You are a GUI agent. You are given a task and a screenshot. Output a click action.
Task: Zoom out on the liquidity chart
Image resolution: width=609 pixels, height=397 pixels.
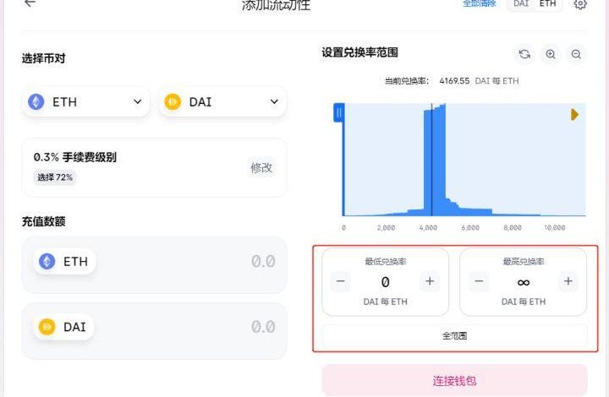pyautogui.click(x=576, y=54)
